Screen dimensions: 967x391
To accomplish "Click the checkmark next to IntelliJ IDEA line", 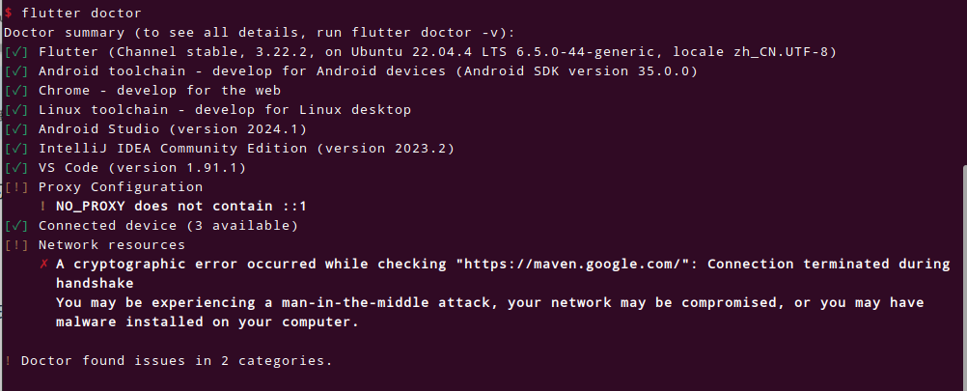I will [x=16, y=148].
